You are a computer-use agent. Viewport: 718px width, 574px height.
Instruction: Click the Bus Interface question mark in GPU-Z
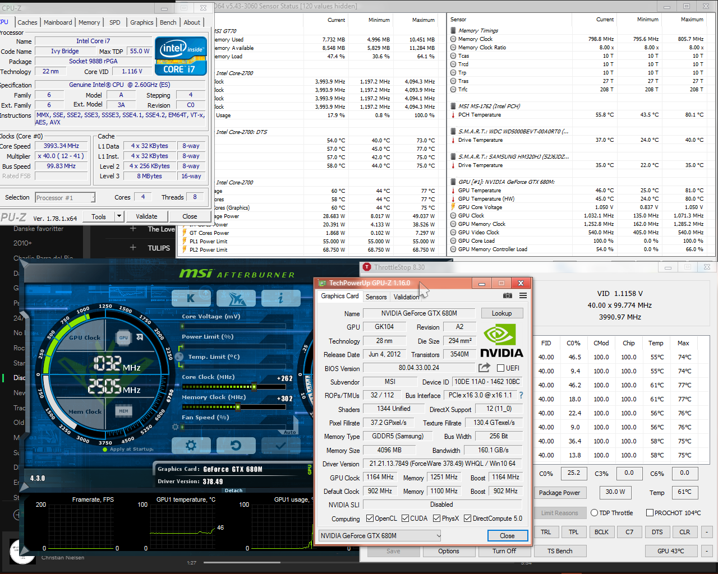tap(521, 395)
